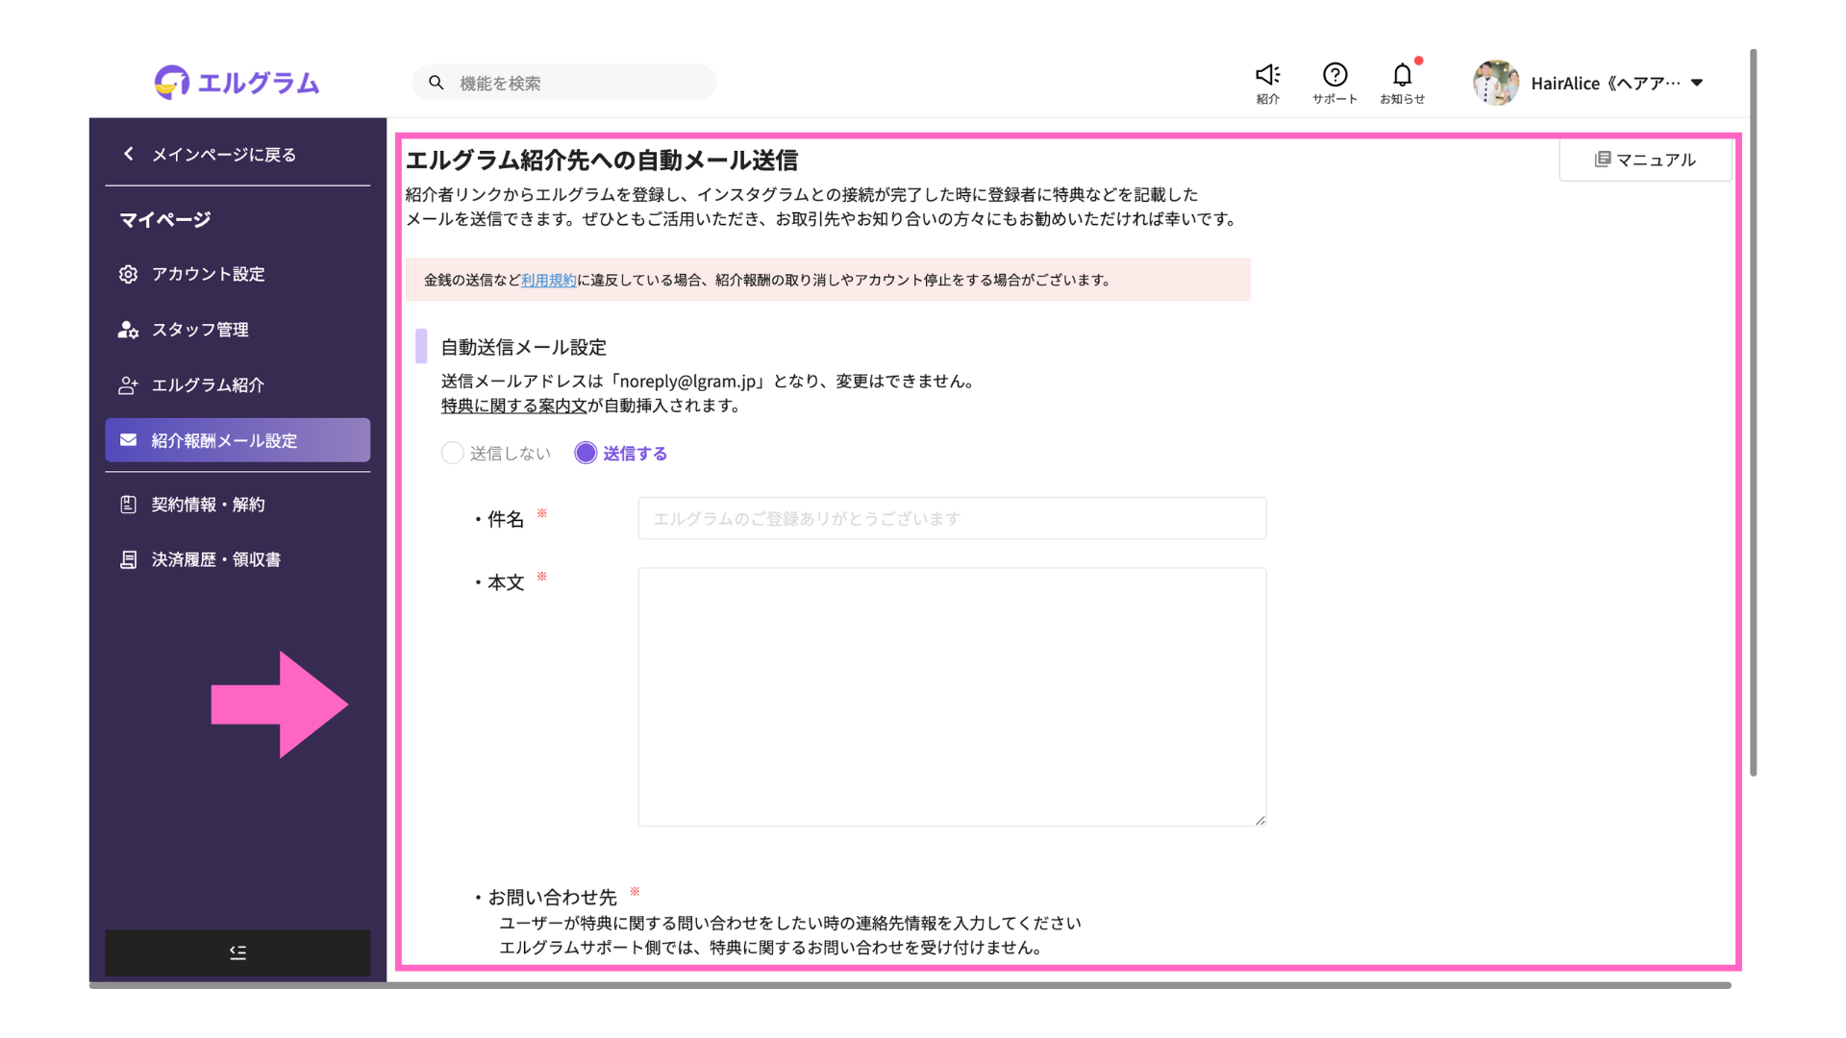Click the 契約情報・解約 document icon
This screenshot has width=1846, height=1038.
point(128,505)
